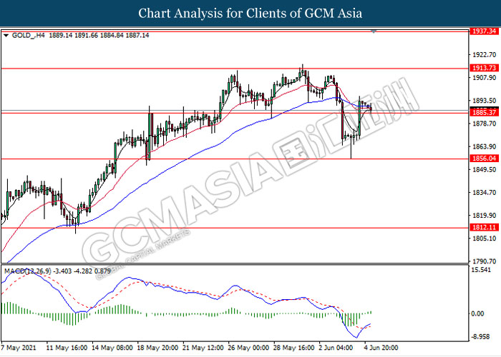Image resolution: width=501 pixels, height=357 pixels.
Task: Click the 14 May 08:00 time label
Action: coord(112,348)
